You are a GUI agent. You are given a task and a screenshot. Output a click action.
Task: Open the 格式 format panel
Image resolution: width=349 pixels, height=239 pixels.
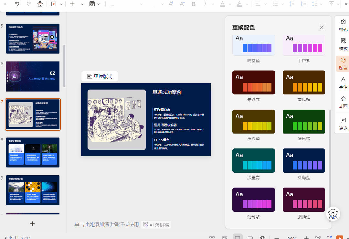coord(343,26)
